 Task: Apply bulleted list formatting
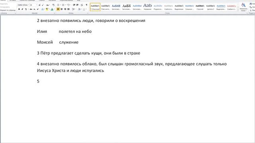pos(58,5)
